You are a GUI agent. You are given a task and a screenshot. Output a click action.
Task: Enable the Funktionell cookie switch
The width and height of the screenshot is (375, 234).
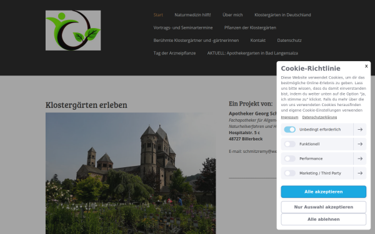[289, 144]
